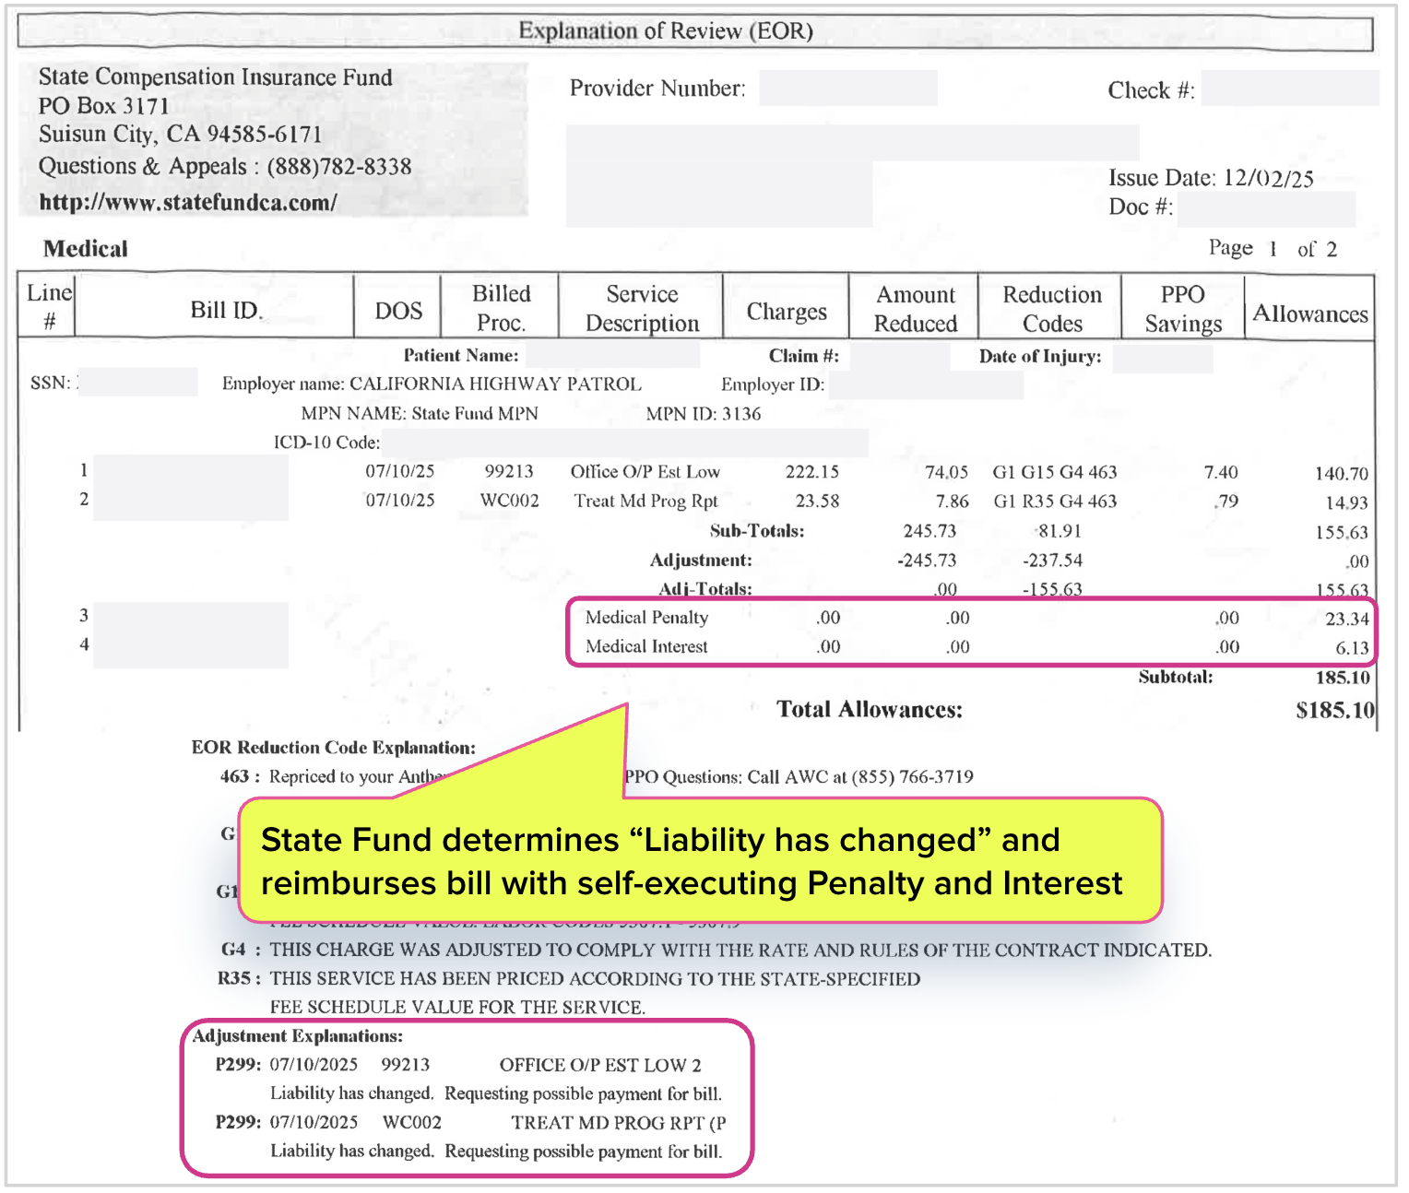Click the Office O/P Est Low service description
The width and height of the screenshot is (1409, 1193).
point(645,472)
